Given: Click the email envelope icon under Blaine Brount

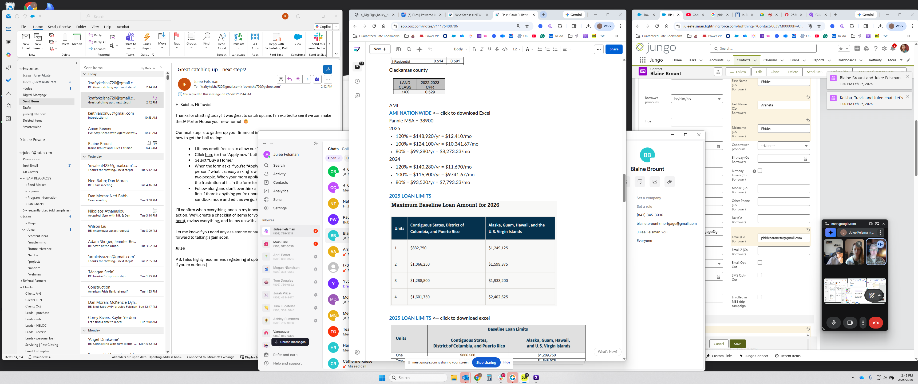Looking at the screenshot, I should coord(655,182).
